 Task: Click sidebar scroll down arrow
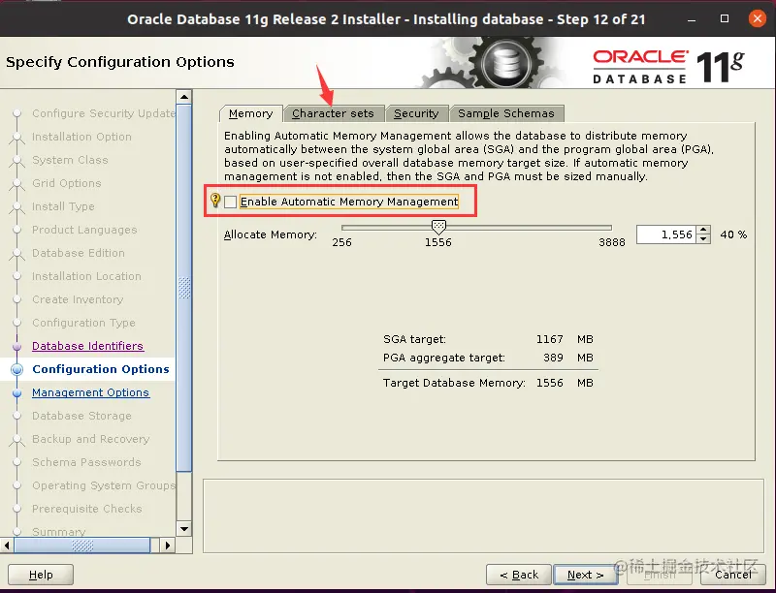click(x=184, y=529)
